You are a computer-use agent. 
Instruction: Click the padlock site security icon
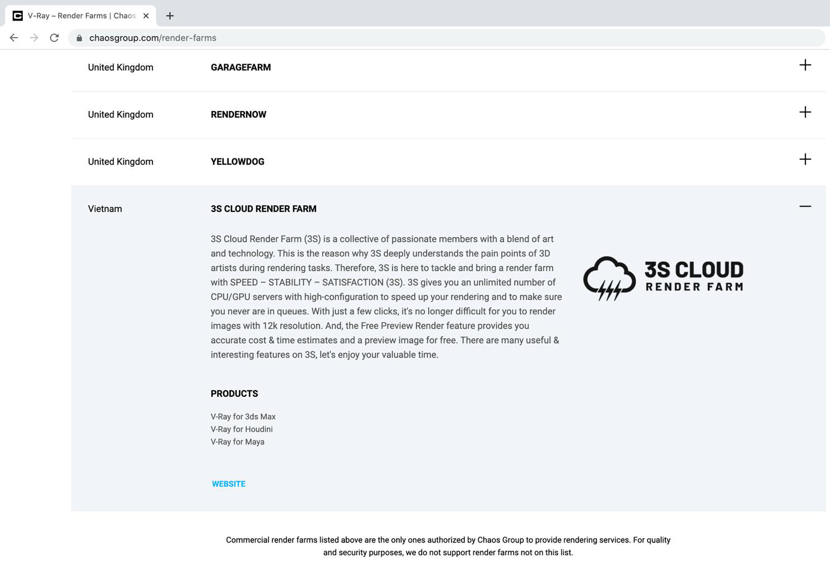tap(79, 38)
